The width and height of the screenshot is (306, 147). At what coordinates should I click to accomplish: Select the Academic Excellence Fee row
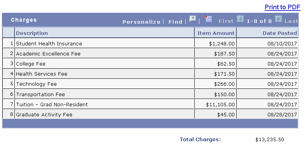pos(150,53)
